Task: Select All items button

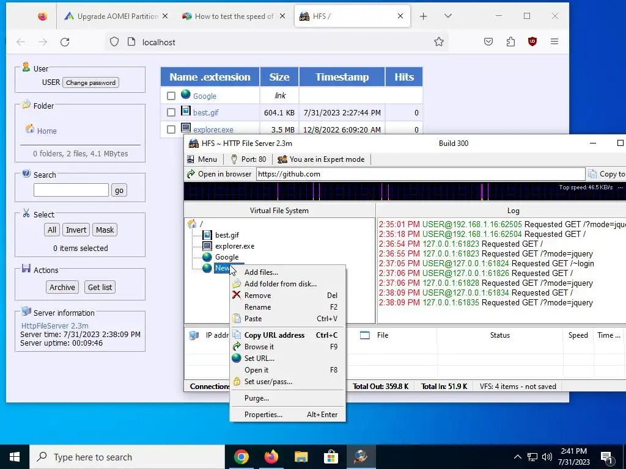Action: [x=52, y=230]
